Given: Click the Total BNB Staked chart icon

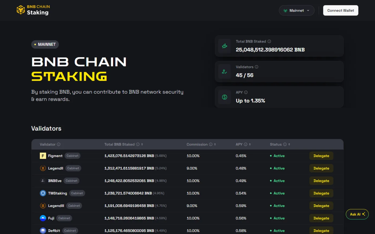Looking at the screenshot, I should tap(224, 46).
